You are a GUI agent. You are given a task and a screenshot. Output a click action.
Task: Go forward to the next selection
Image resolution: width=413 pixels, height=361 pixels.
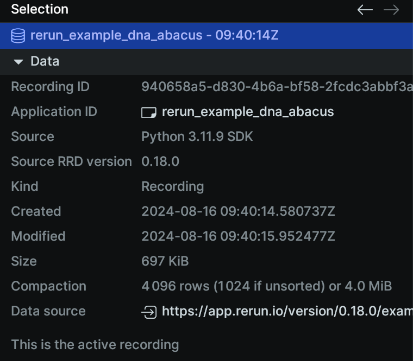tap(391, 10)
